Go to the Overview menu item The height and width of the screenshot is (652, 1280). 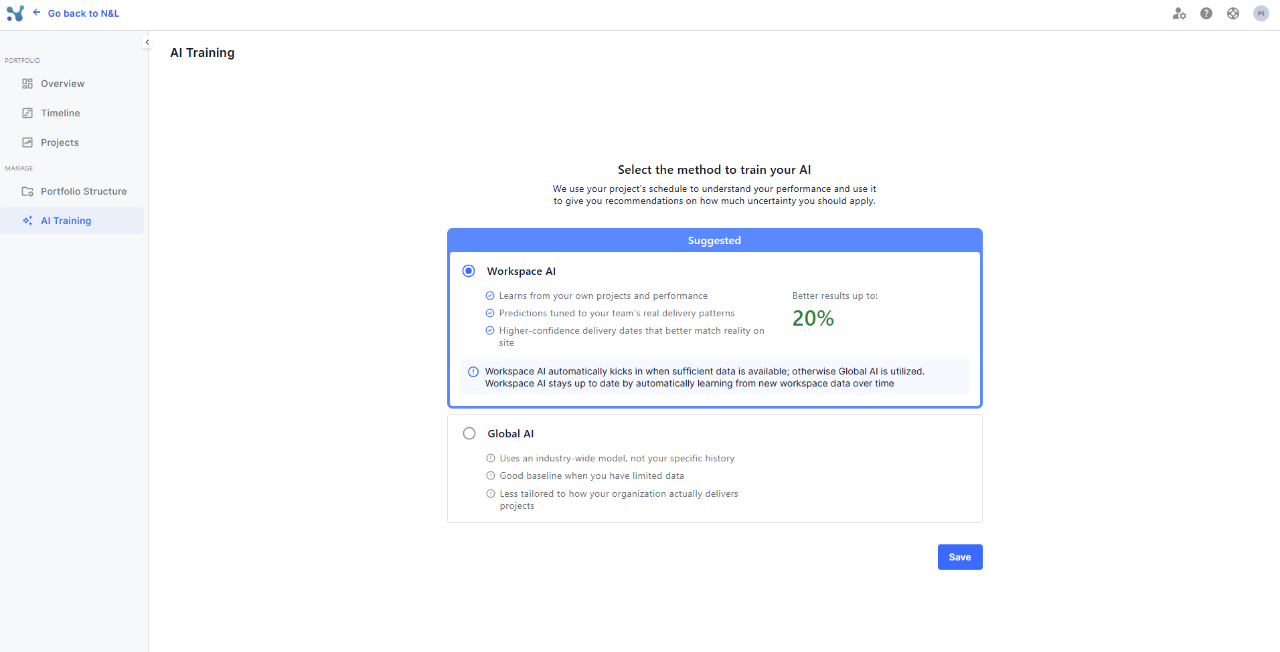point(62,84)
